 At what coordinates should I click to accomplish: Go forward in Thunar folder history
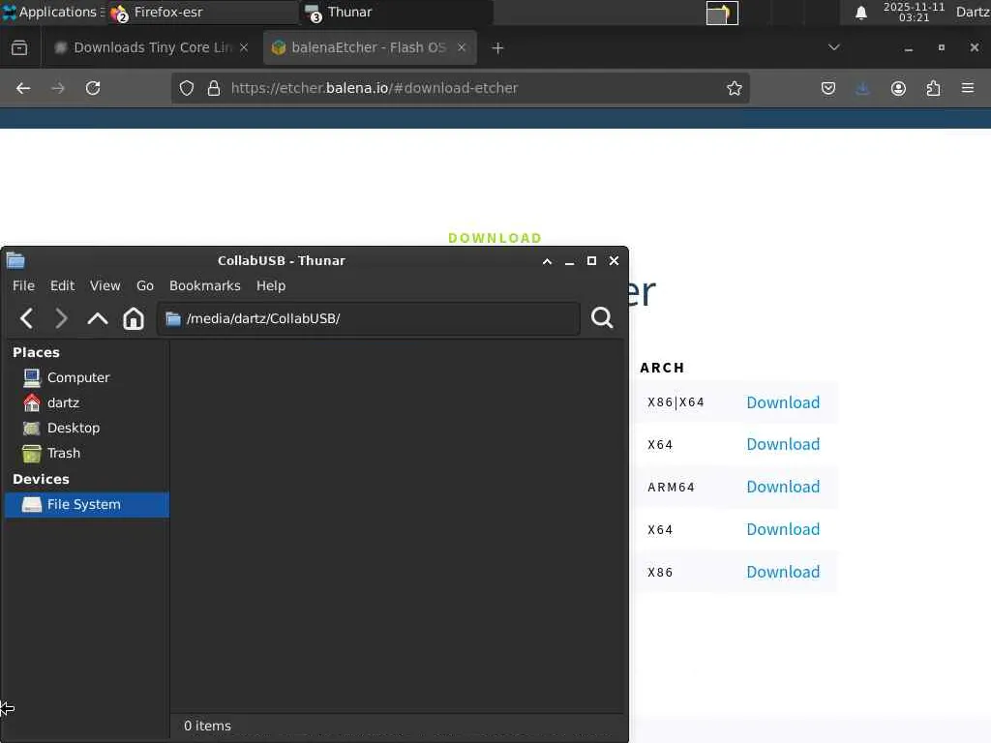(61, 318)
